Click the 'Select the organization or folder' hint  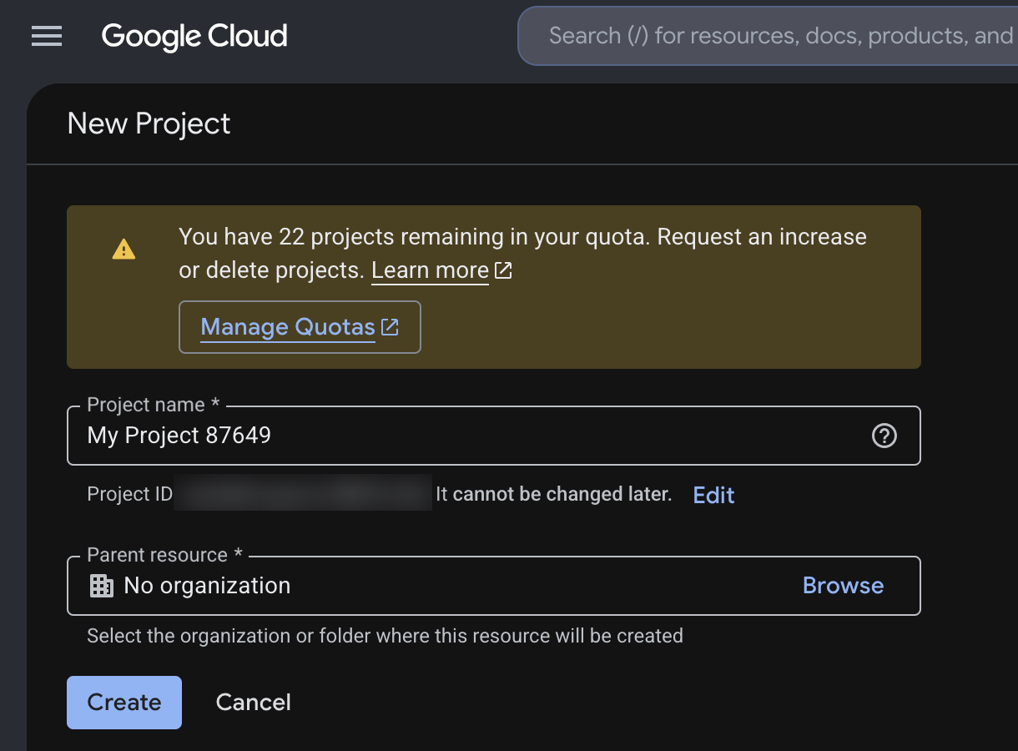coord(385,636)
